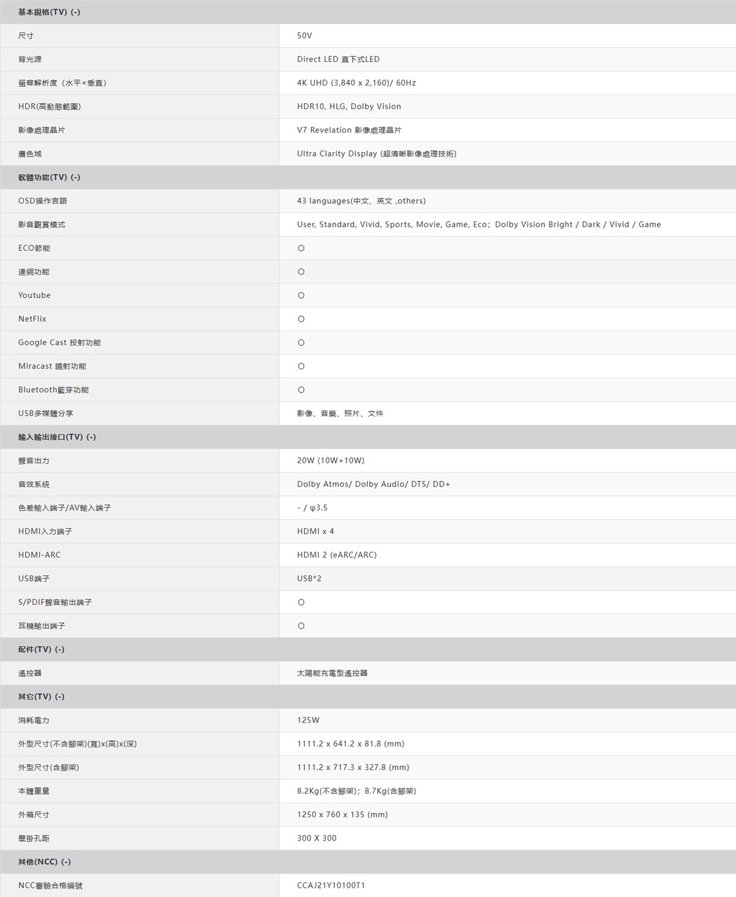Viewport: 736px width, 897px height.
Task: Click the 太陽能充電型遙控器 remote value
Action: point(332,673)
